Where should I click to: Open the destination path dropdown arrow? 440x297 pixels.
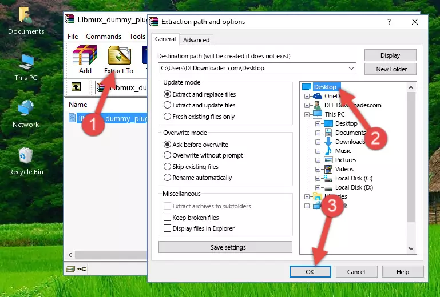(351, 69)
